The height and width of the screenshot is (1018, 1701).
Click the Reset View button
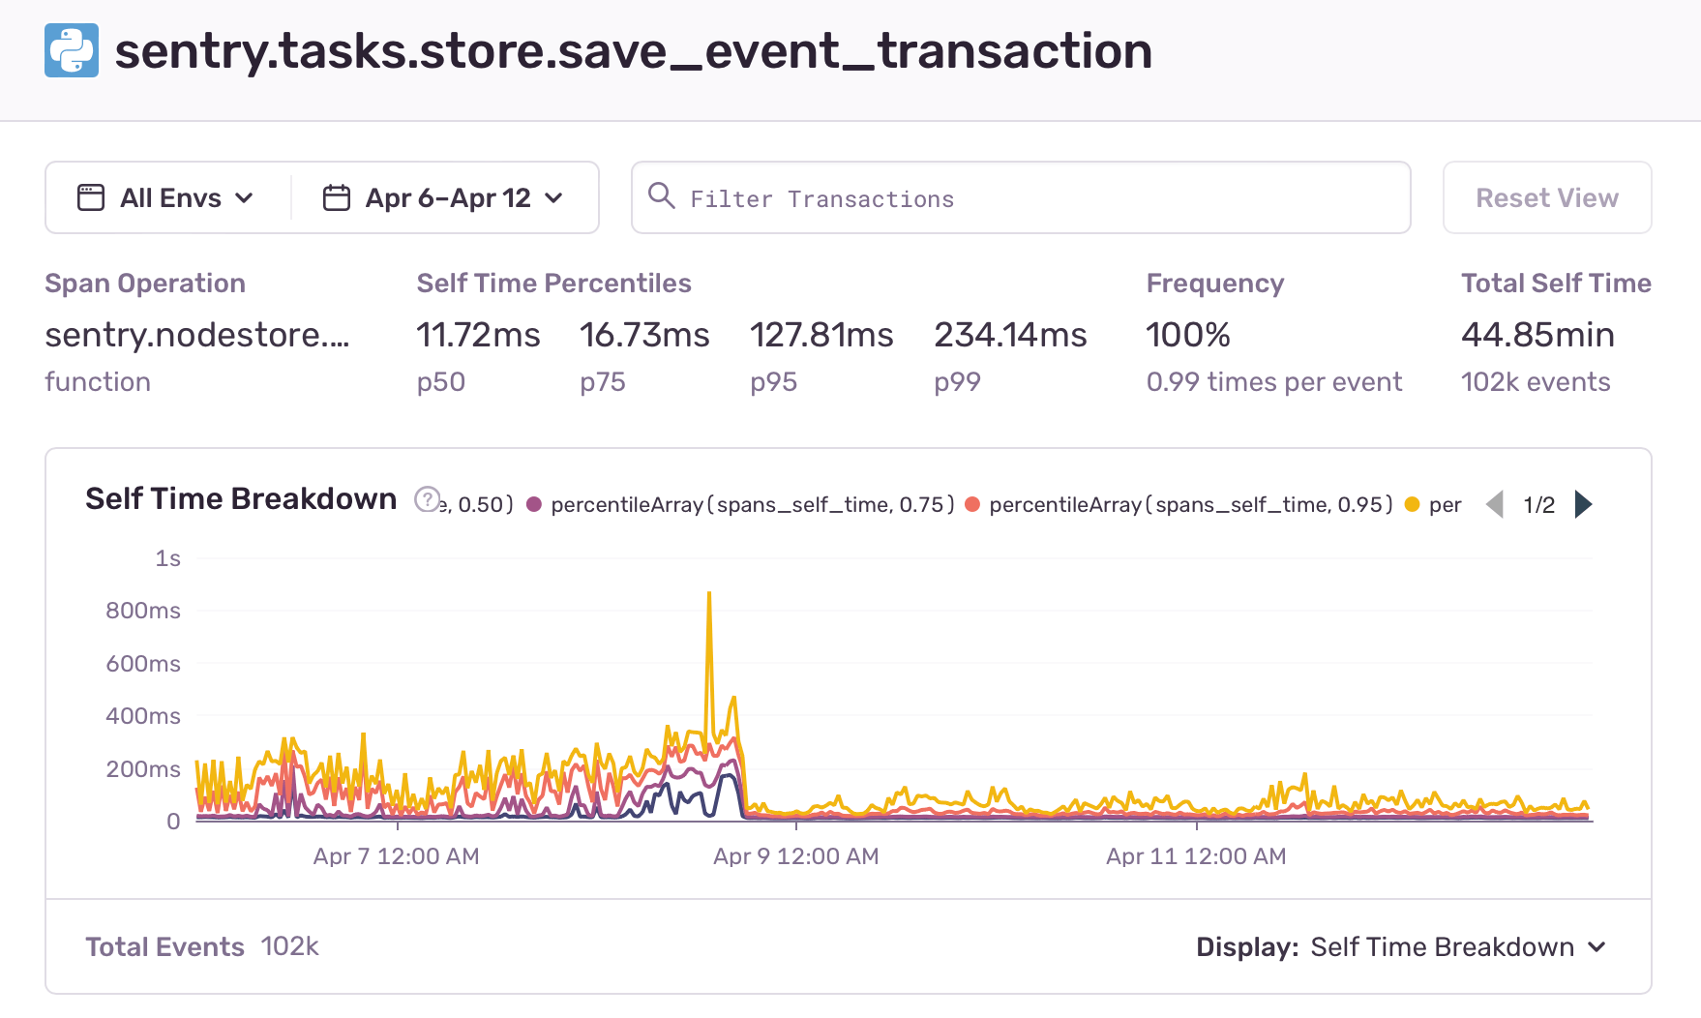1547,197
